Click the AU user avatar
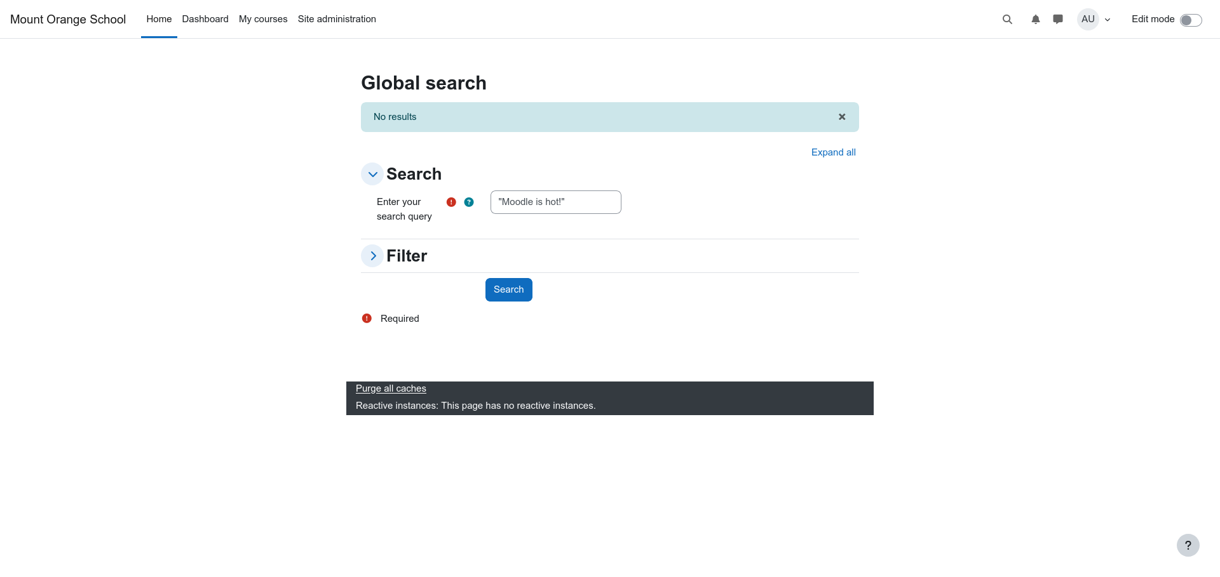This screenshot has height=577, width=1220. coord(1088,19)
